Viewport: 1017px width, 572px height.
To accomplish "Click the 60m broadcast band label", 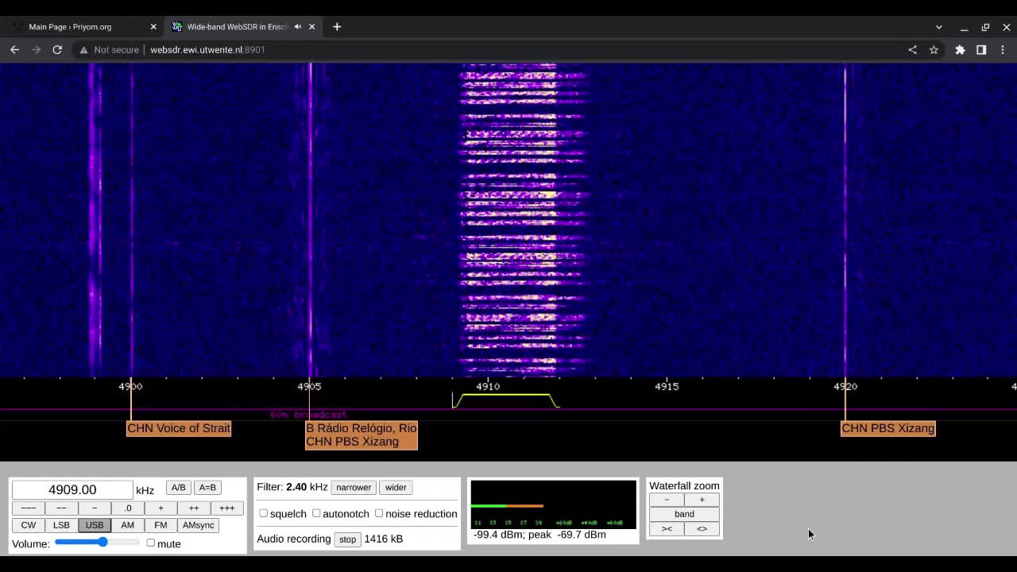I will pos(308,415).
